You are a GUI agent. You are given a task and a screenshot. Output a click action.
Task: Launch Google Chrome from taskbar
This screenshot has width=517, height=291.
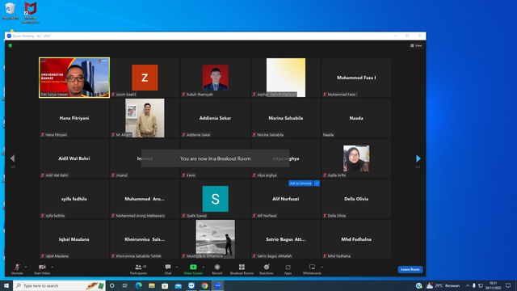coord(204,285)
